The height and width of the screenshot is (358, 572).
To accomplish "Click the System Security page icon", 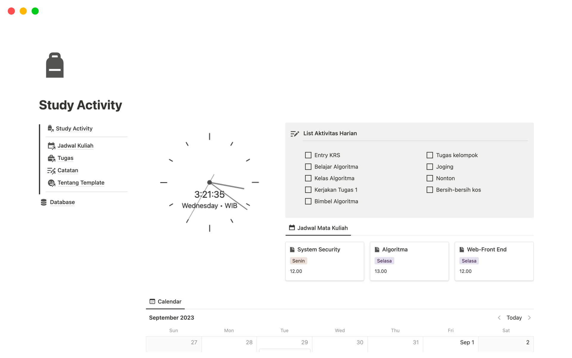I will tap(292, 249).
